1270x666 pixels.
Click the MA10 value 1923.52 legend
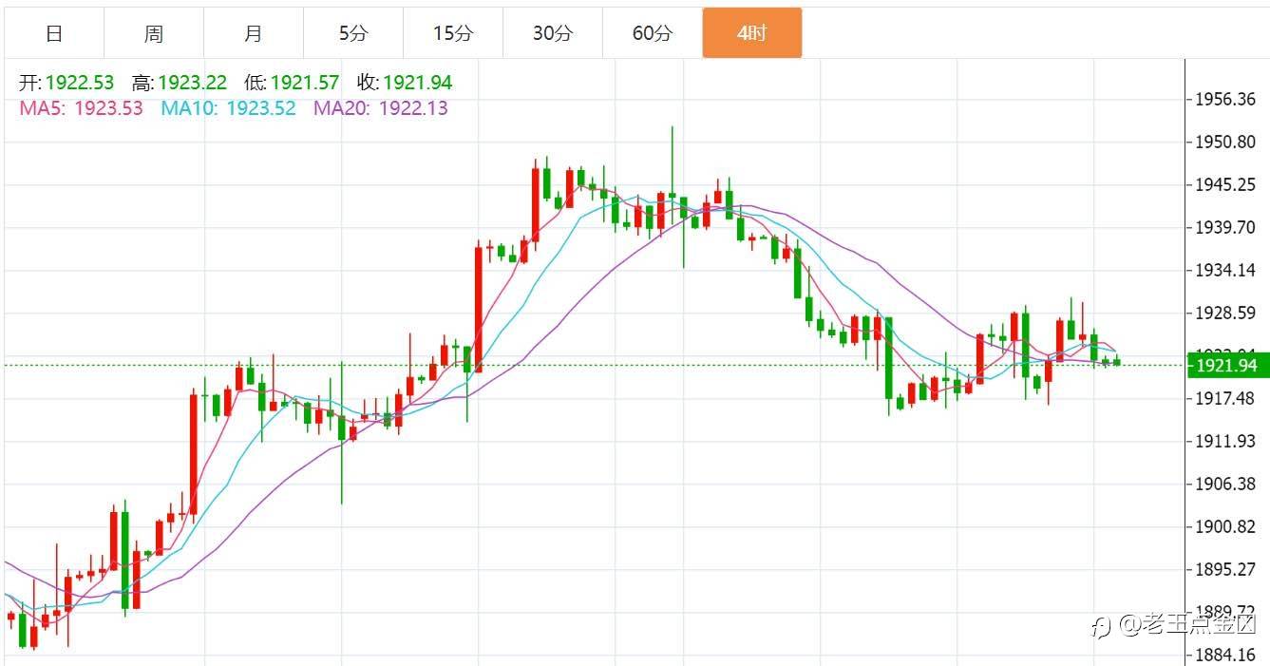(x=228, y=108)
